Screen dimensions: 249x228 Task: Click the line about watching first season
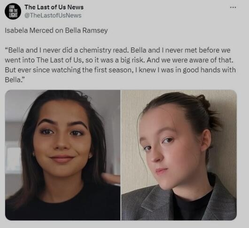pos(120,70)
